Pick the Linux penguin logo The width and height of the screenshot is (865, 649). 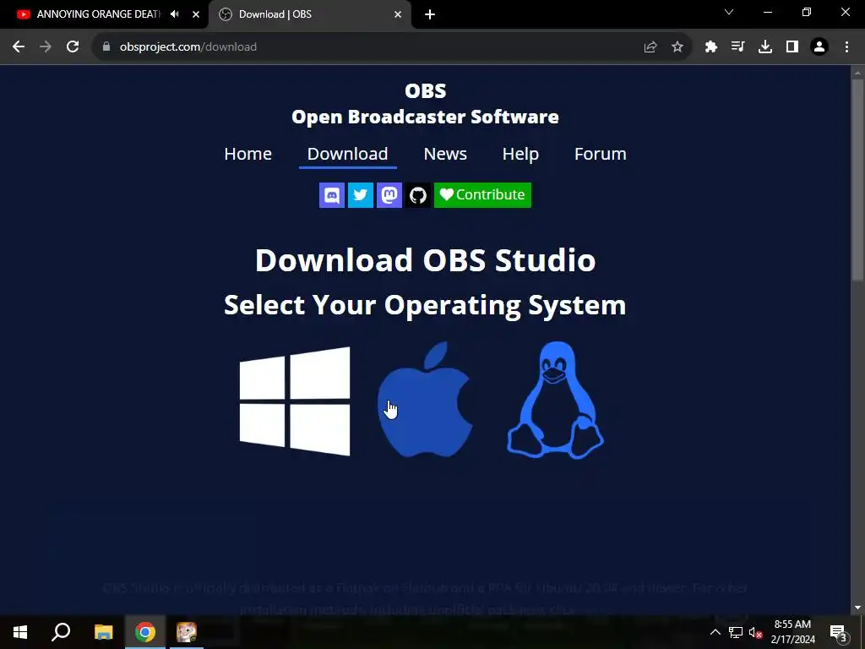coord(555,400)
